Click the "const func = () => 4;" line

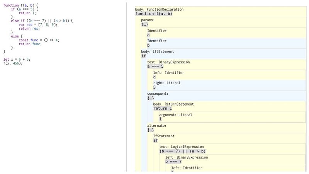pyautogui.click(x=39, y=40)
